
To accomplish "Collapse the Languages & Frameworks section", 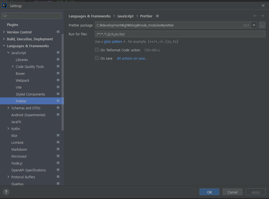I will (x=4, y=46).
